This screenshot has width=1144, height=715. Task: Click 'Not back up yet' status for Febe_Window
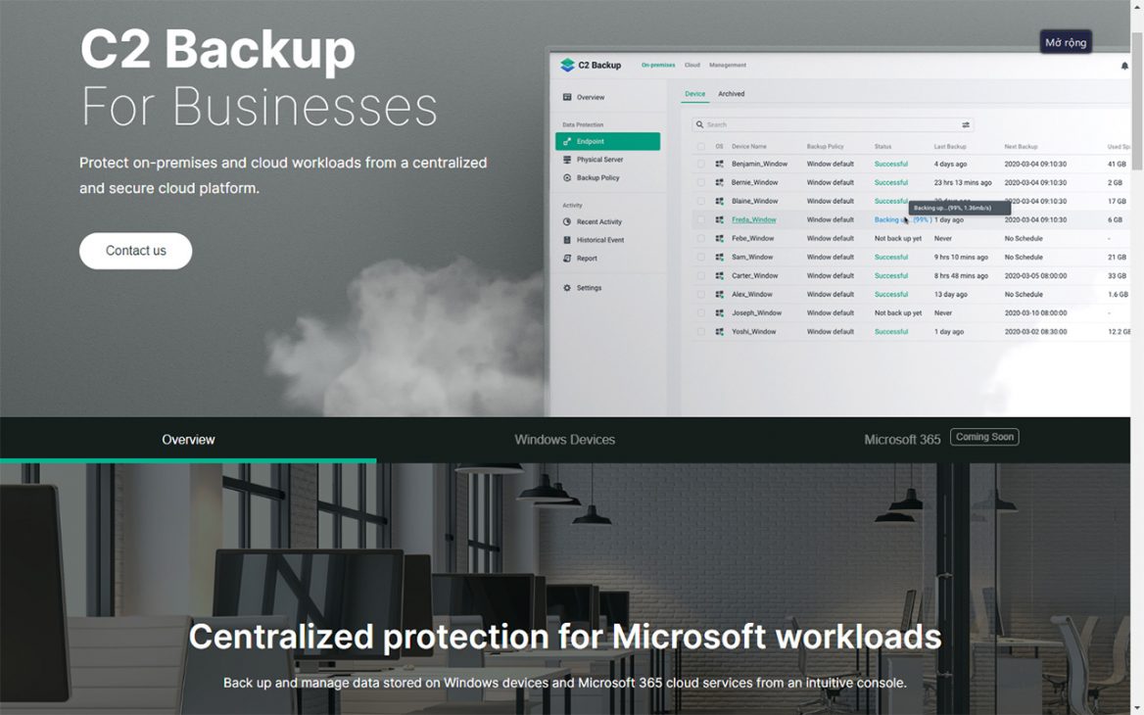[x=898, y=239]
